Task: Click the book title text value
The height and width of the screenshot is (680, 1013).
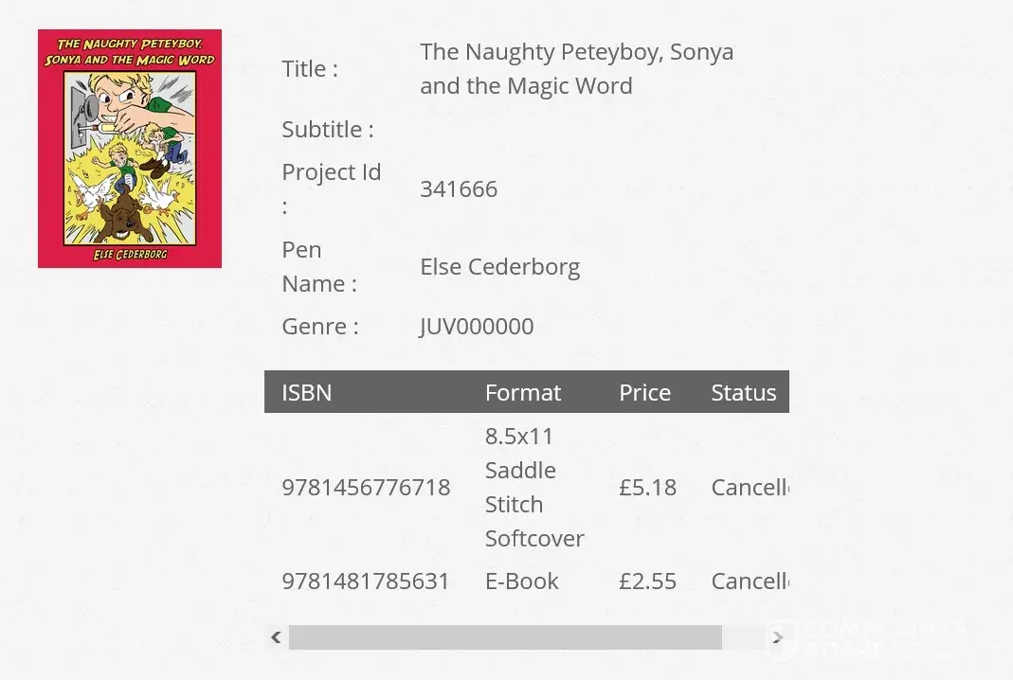Action: [576, 68]
